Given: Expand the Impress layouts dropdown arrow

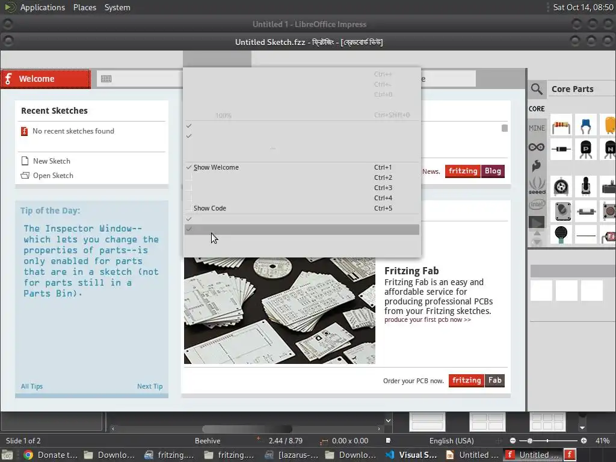Looking at the screenshot, I should pyautogui.click(x=582, y=428).
